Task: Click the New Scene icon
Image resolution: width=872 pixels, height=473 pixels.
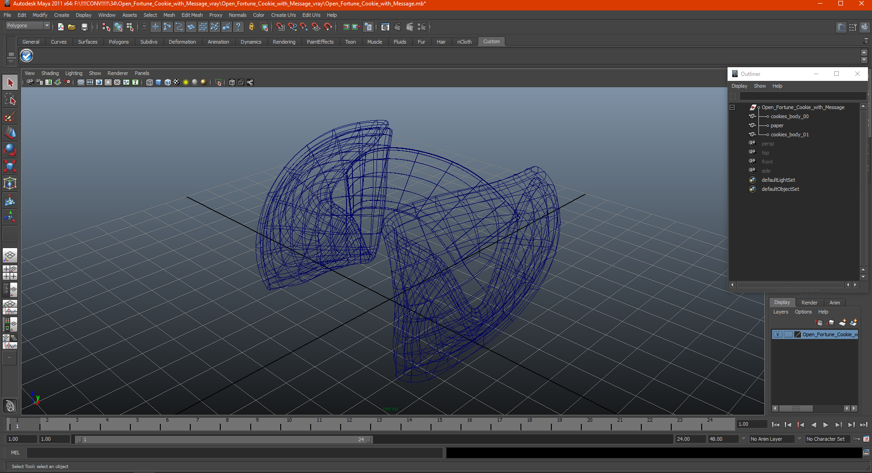Action: pos(60,27)
